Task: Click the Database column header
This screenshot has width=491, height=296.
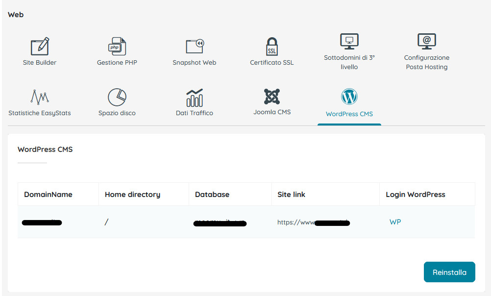Action: (212, 194)
